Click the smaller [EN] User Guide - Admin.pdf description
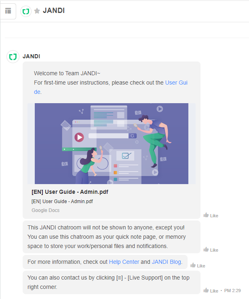The width and height of the screenshot is (249, 299). 62,201
